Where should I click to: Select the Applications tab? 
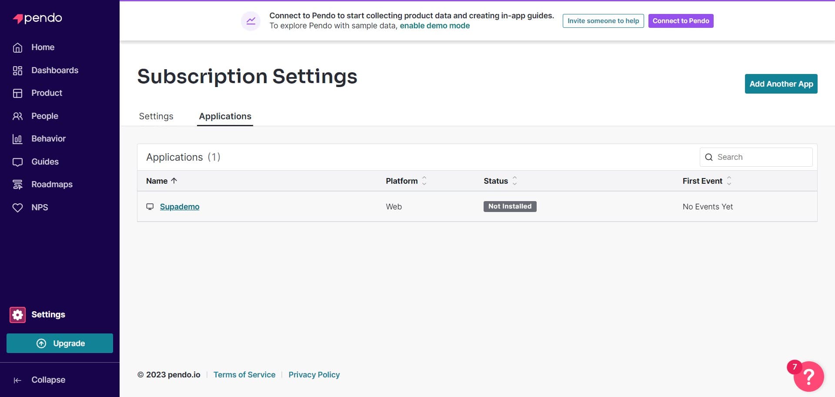pos(225,116)
